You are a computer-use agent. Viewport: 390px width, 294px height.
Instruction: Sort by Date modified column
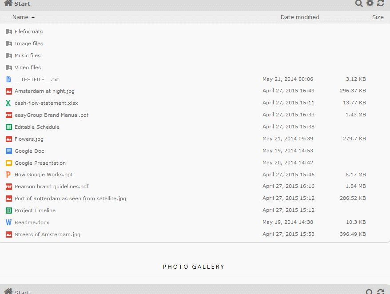(x=300, y=17)
